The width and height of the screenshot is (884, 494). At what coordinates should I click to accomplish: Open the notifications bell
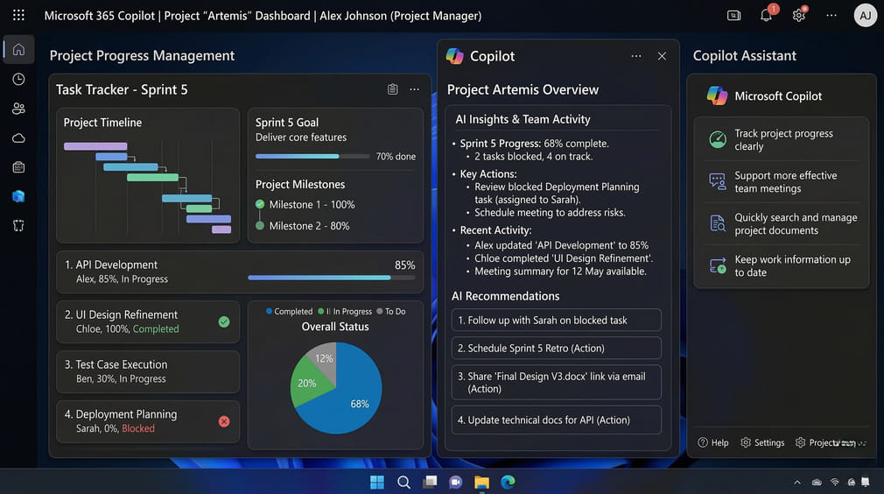pos(766,15)
